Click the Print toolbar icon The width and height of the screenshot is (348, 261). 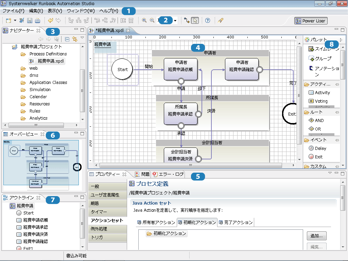(x=37, y=21)
